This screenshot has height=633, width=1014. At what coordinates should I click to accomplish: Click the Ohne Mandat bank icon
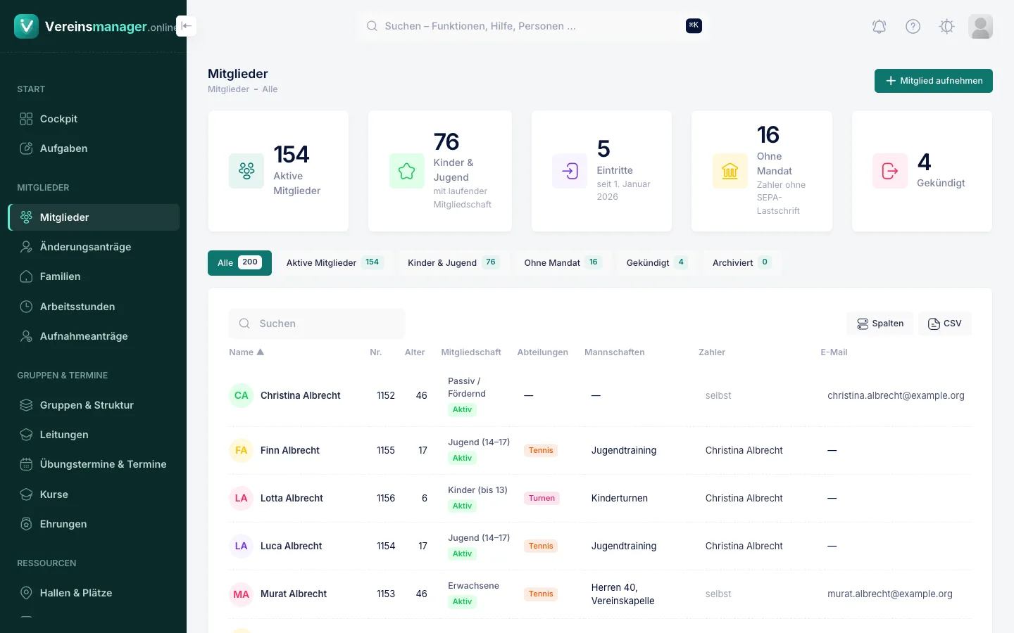coord(730,171)
